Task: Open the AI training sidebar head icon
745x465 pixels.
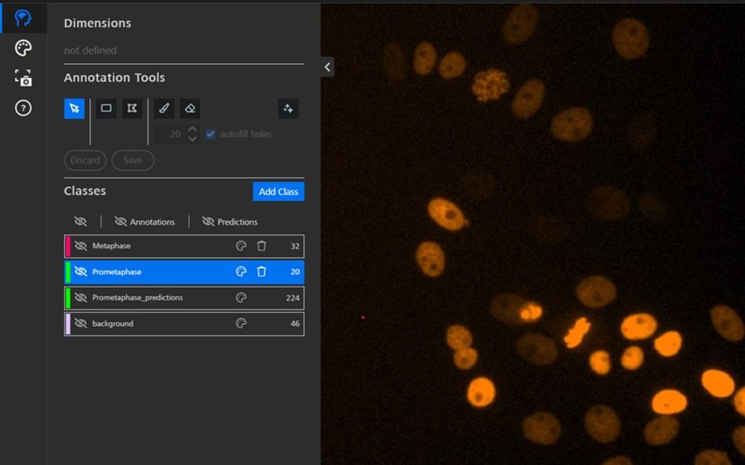Action: tap(23, 18)
